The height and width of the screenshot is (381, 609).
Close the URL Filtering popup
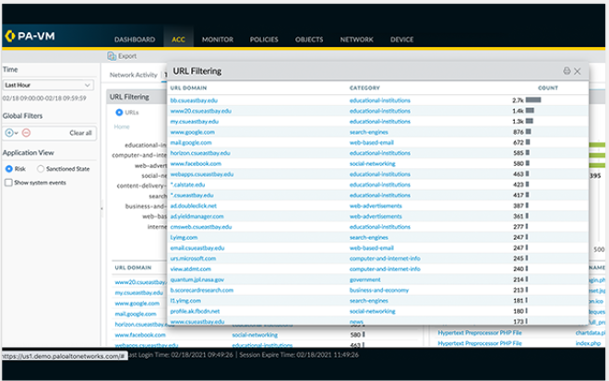pyautogui.click(x=578, y=71)
